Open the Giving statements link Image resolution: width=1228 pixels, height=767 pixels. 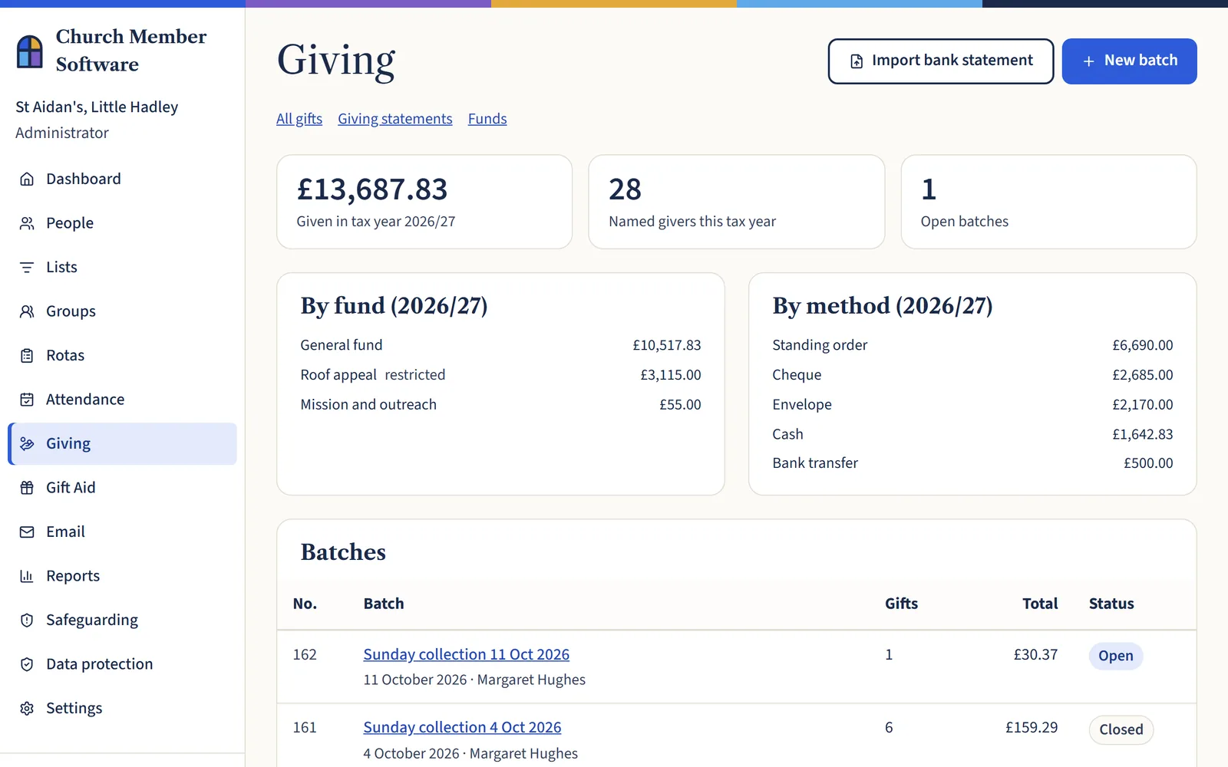(395, 119)
